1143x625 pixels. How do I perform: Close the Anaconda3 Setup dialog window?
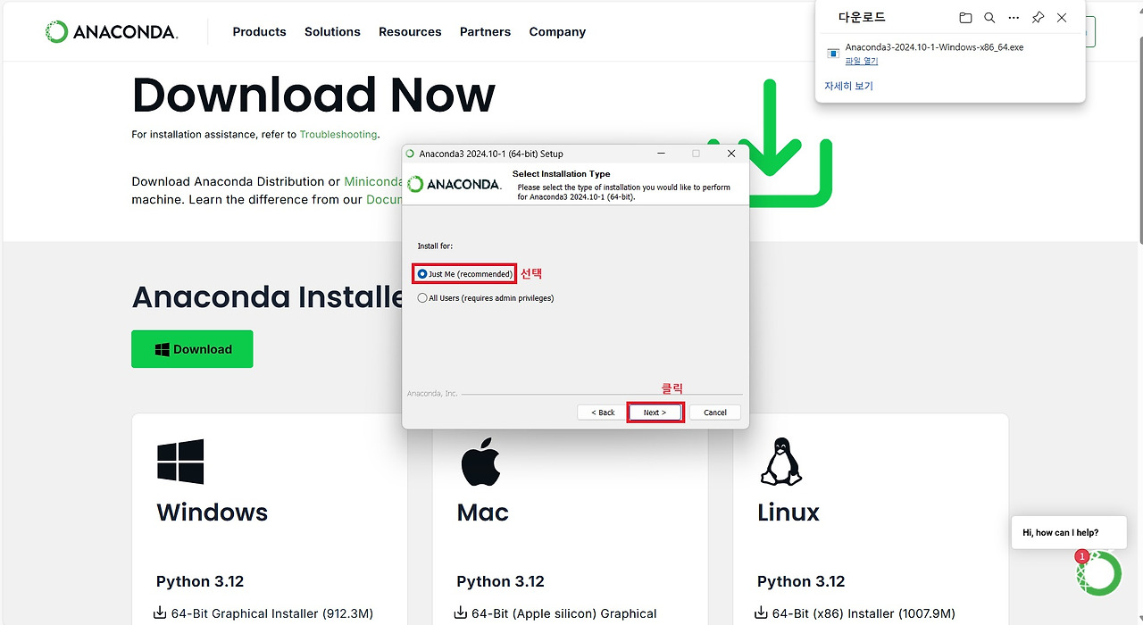coord(731,154)
